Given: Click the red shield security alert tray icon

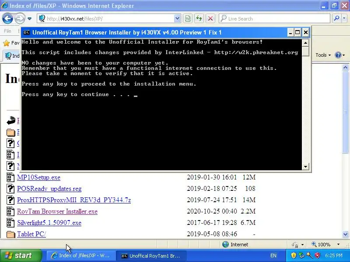Looking at the screenshot, I should click(x=318, y=255).
